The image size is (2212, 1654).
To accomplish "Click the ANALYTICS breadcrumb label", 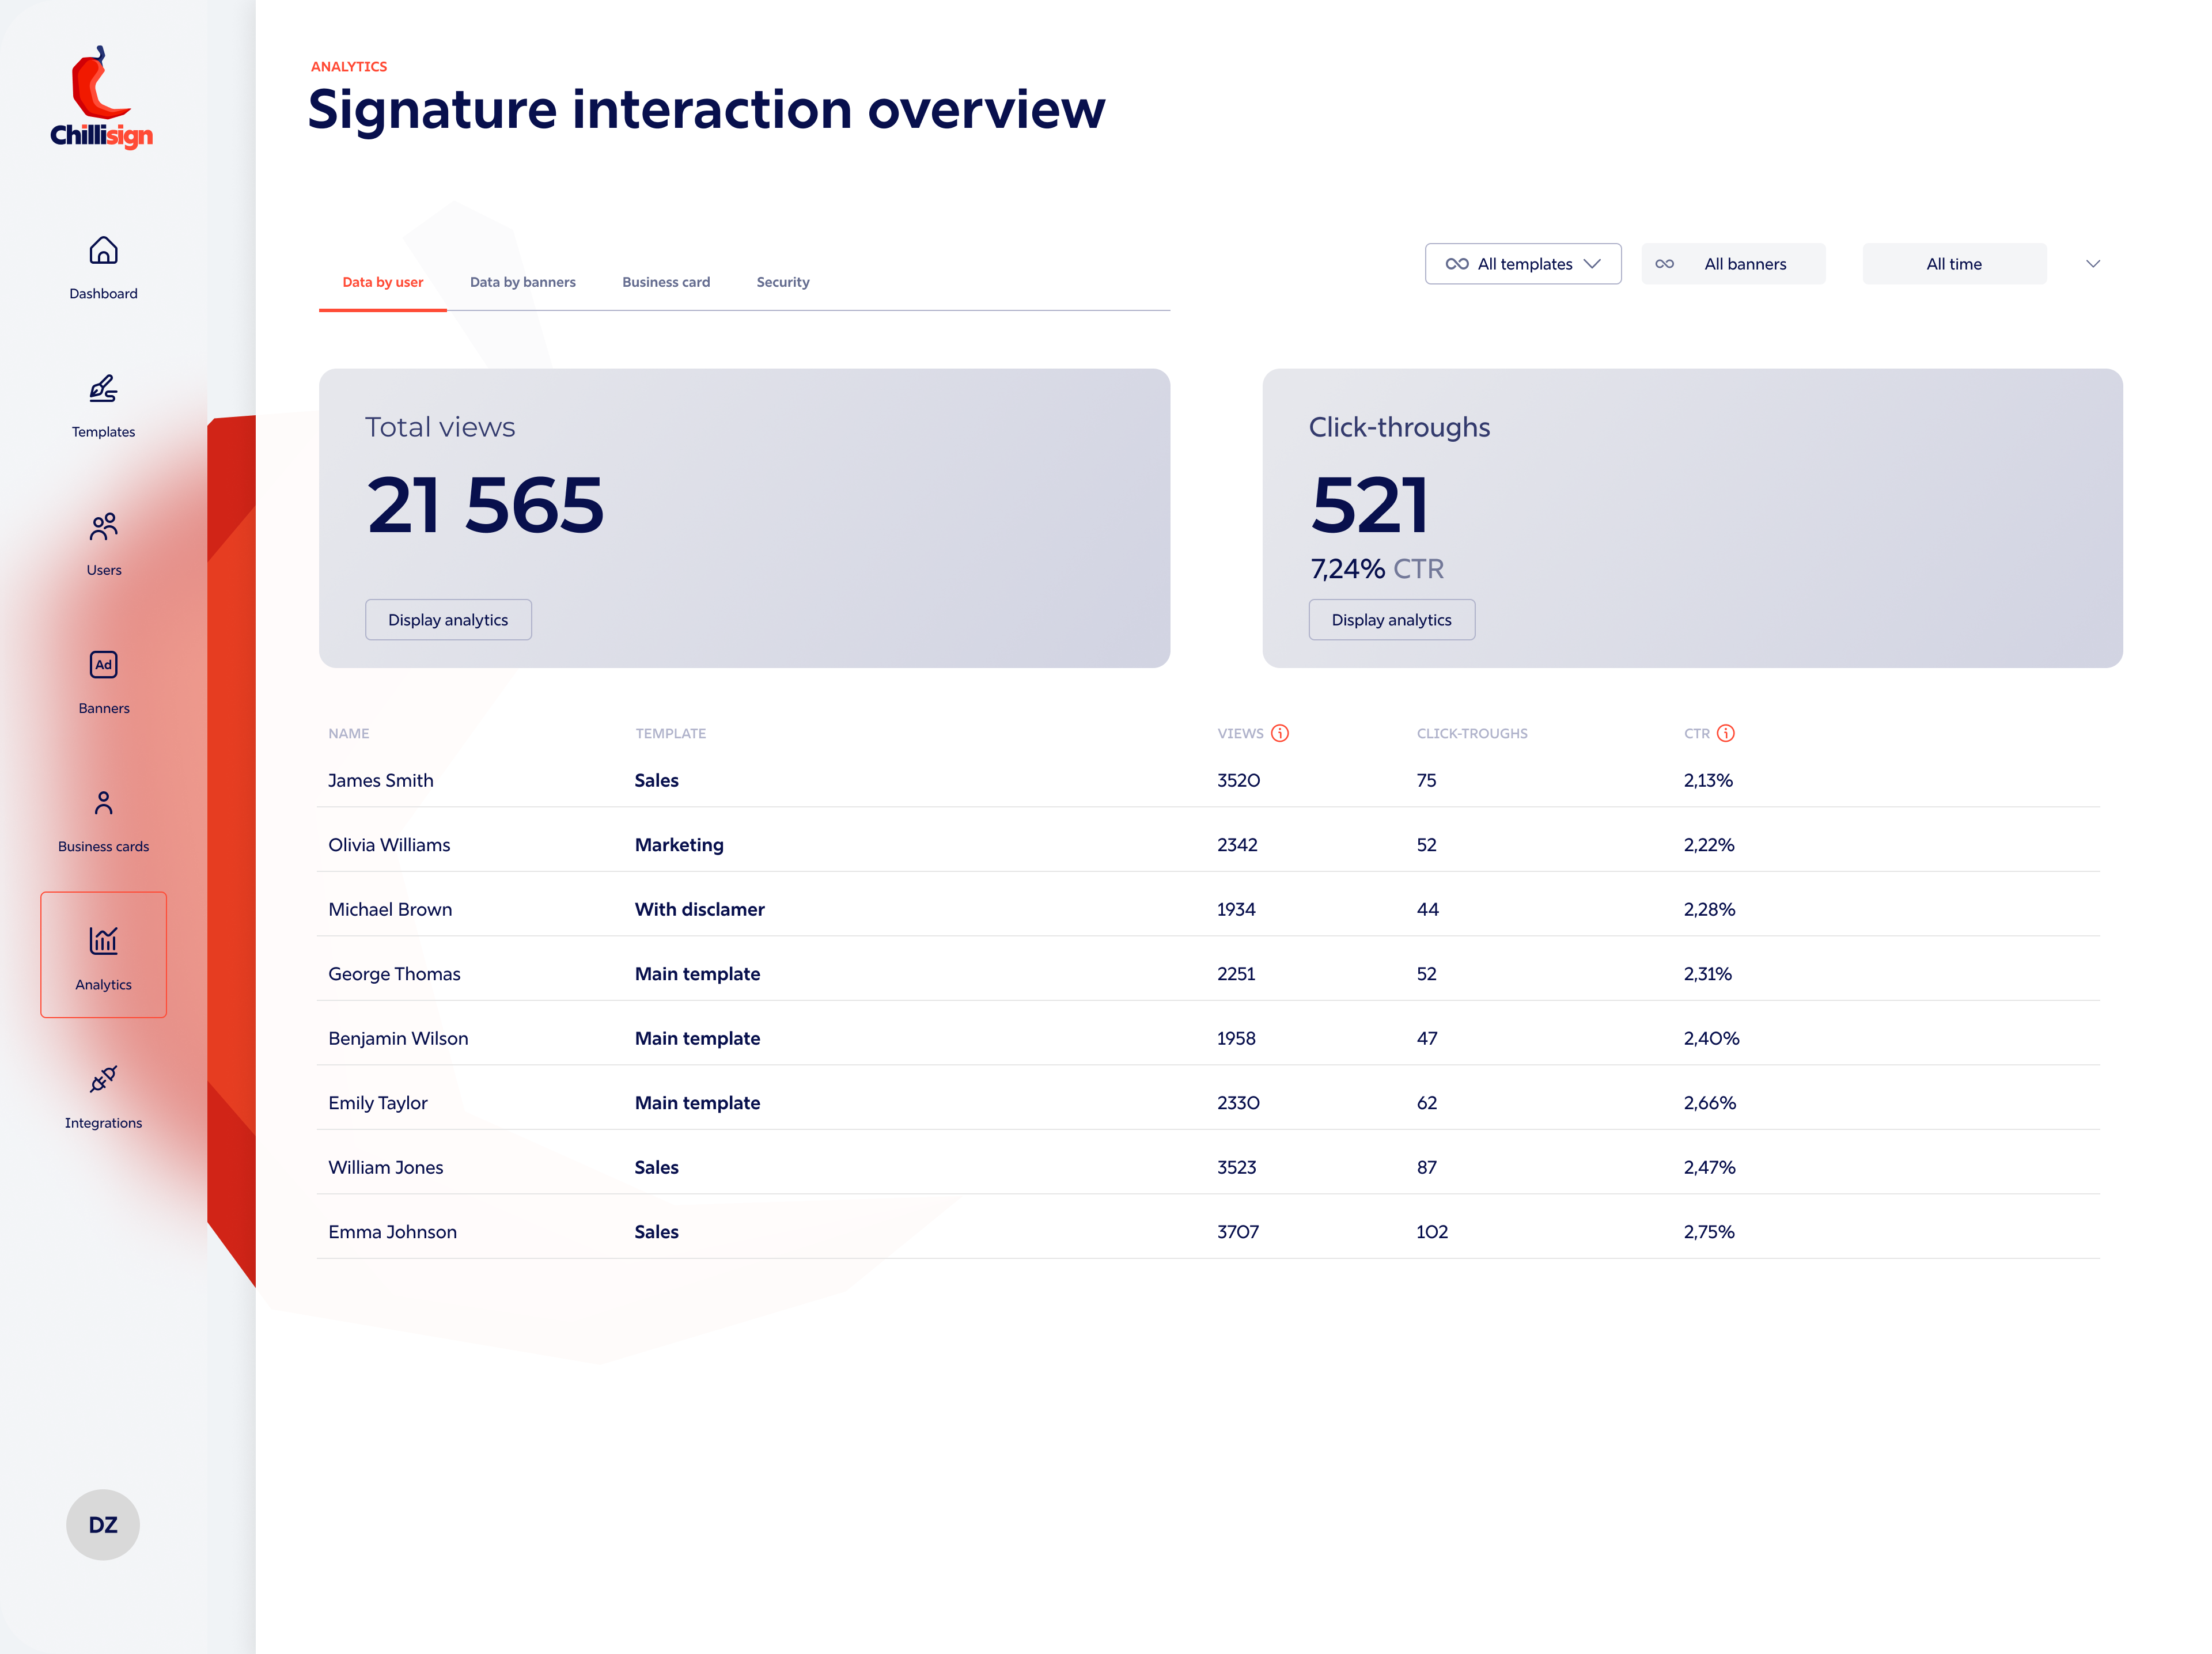I will pos(349,66).
